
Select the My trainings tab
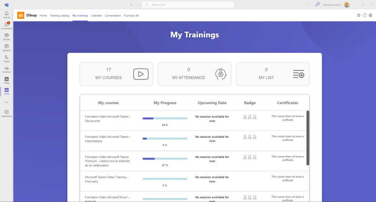tap(80, 15)
